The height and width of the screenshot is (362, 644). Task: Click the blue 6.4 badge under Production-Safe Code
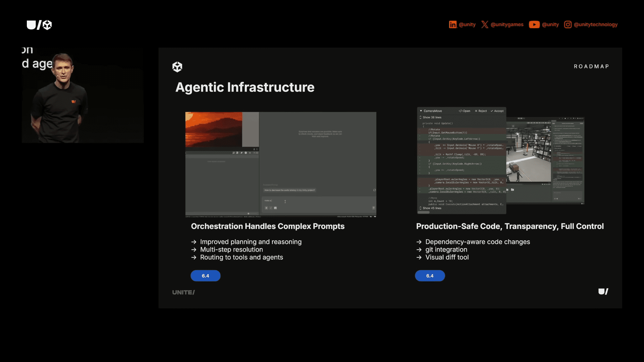pos(430,276)
